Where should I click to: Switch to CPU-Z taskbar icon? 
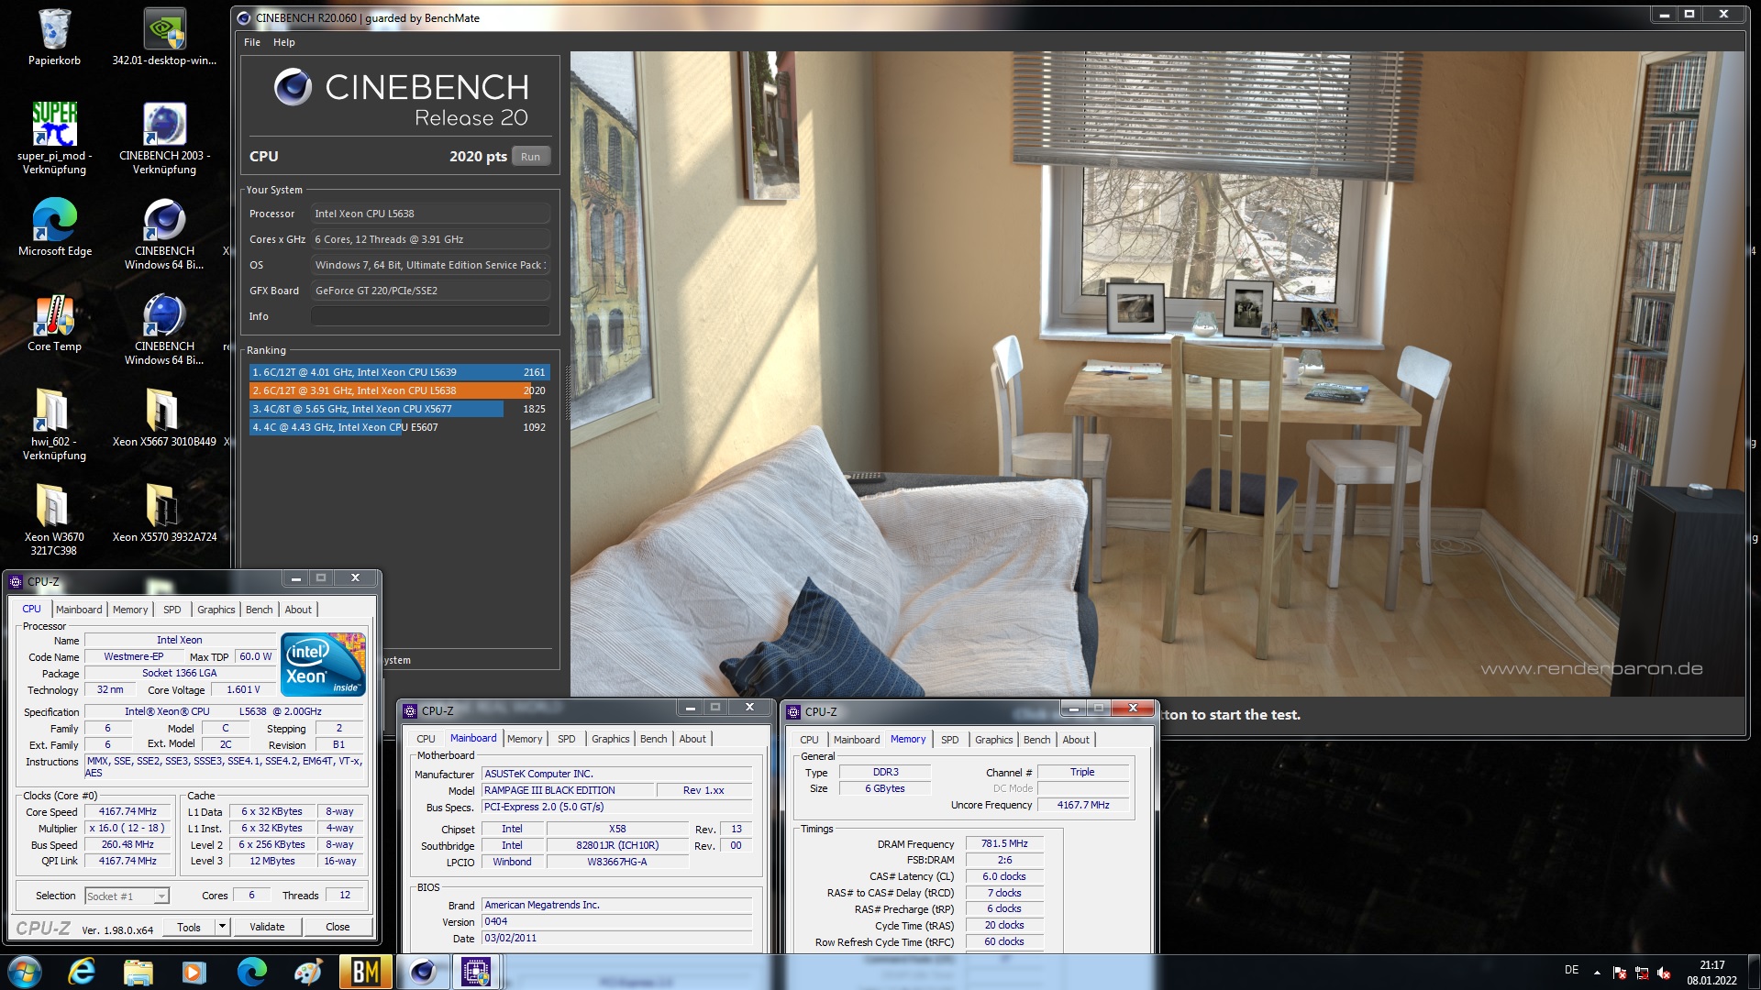[476, 972]
